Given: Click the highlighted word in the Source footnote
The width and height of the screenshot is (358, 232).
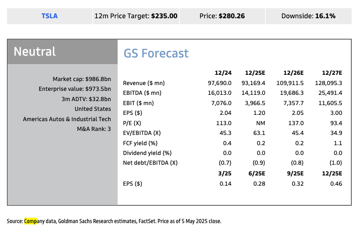Looking at the screenshot, I should pyautogui.click(x=31, y=221).
